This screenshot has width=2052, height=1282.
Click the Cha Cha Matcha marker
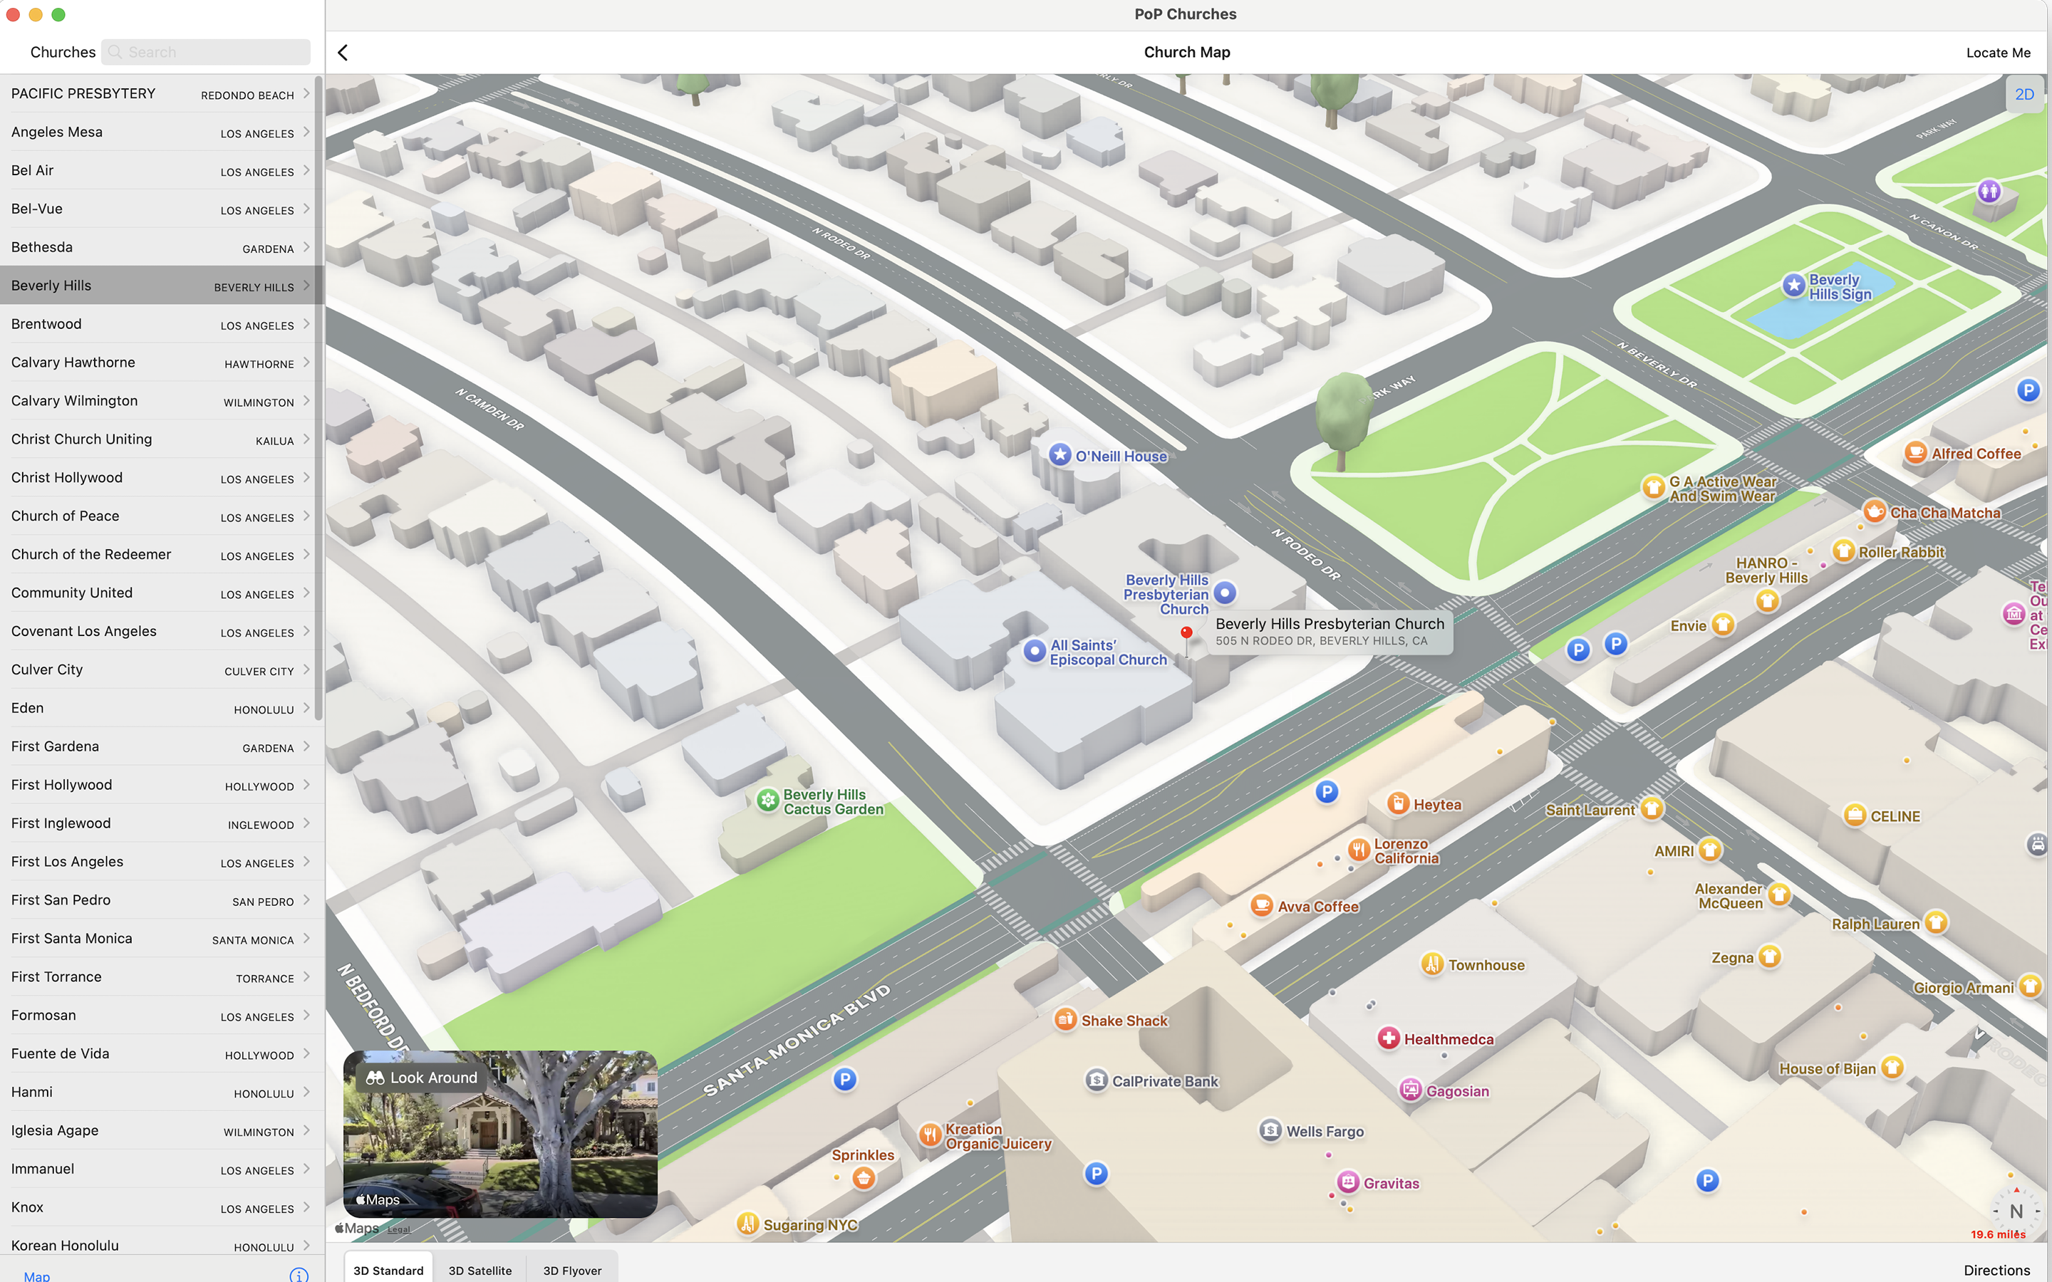point(1874,511)
